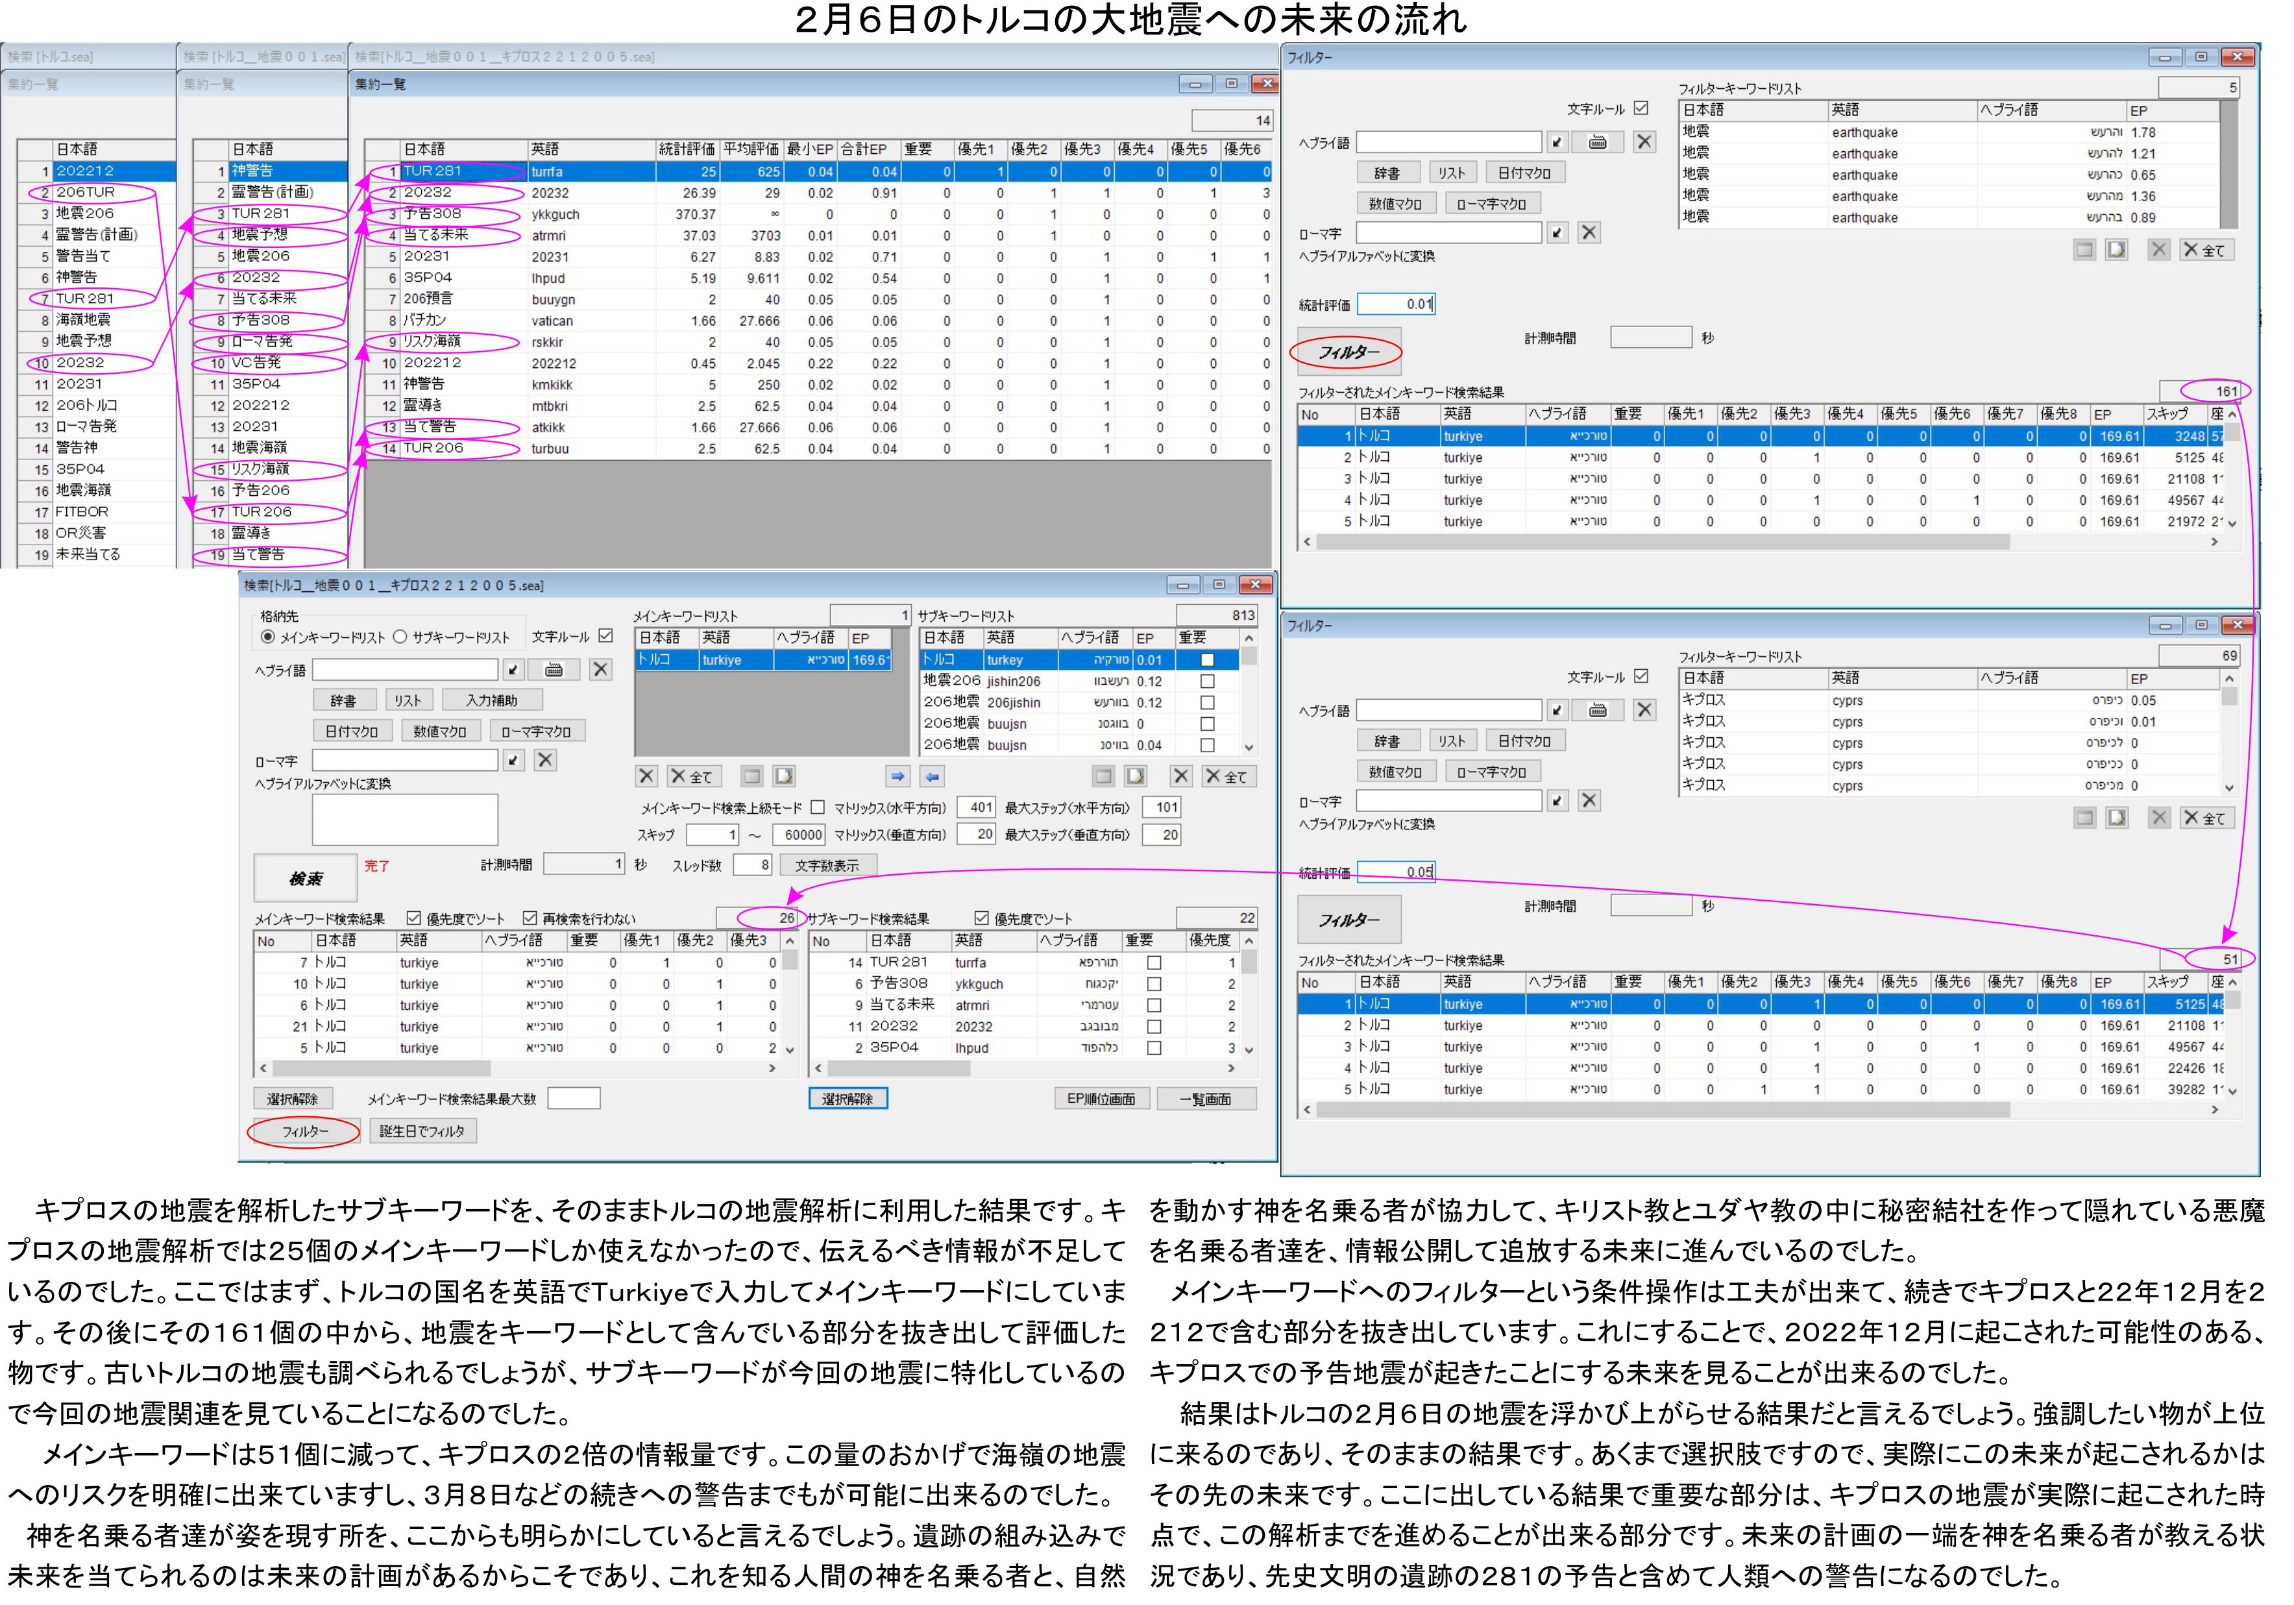Click 選択解除 beside メインキーワード検索結果最大数
Image resolution: width=2294 pixels, height=1605 pixels.
coord(293,1099)
